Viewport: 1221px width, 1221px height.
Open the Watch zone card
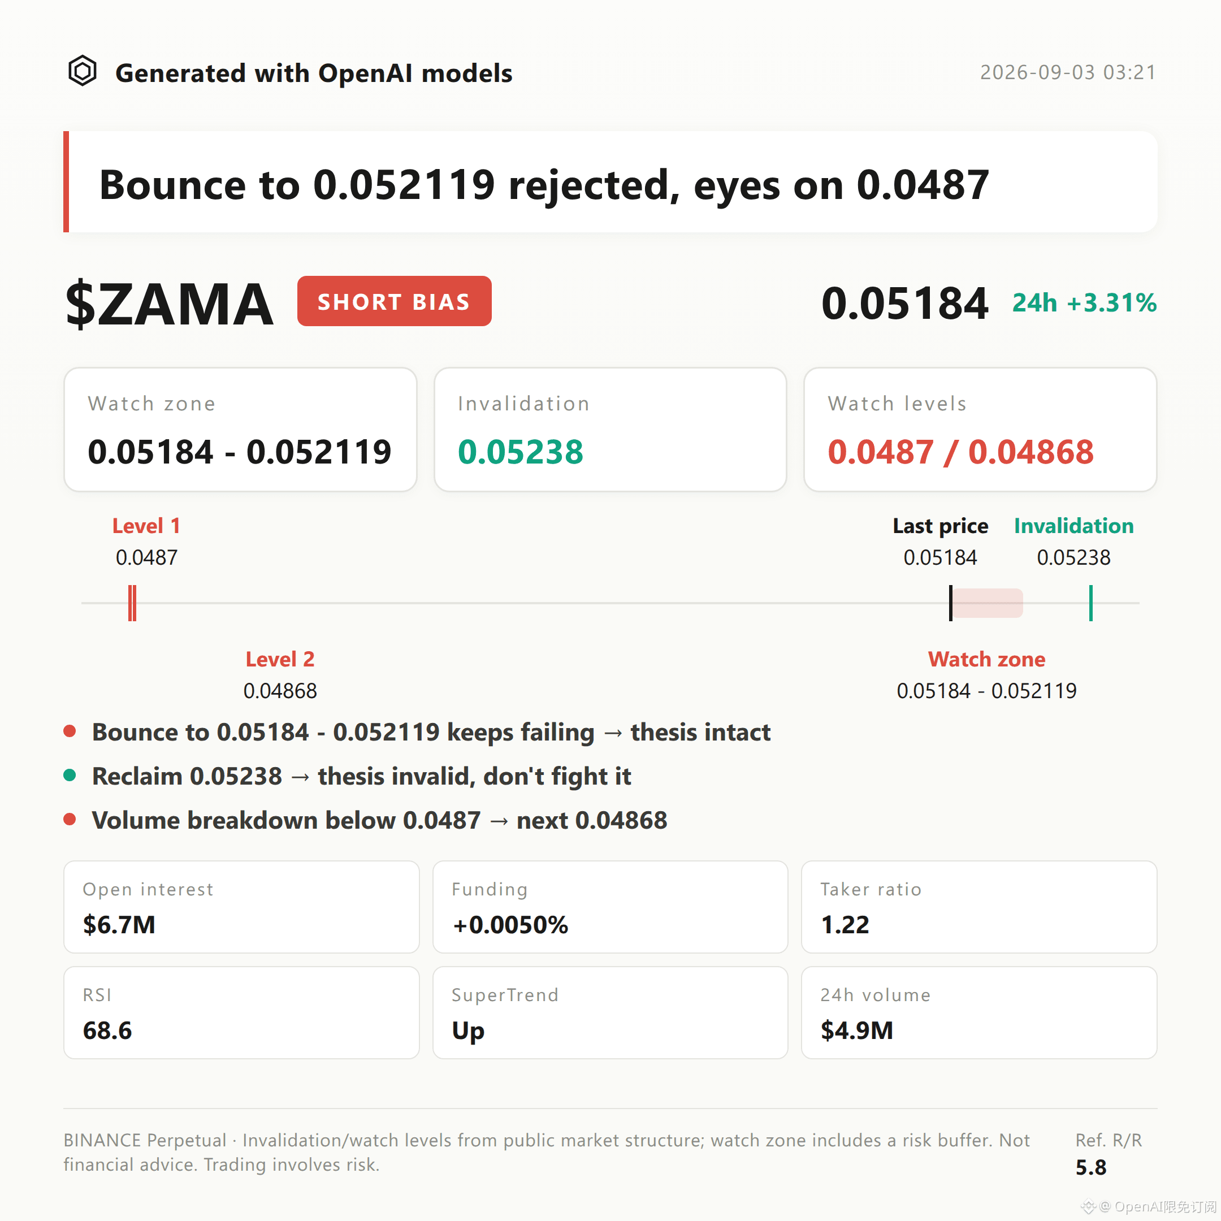240,430
